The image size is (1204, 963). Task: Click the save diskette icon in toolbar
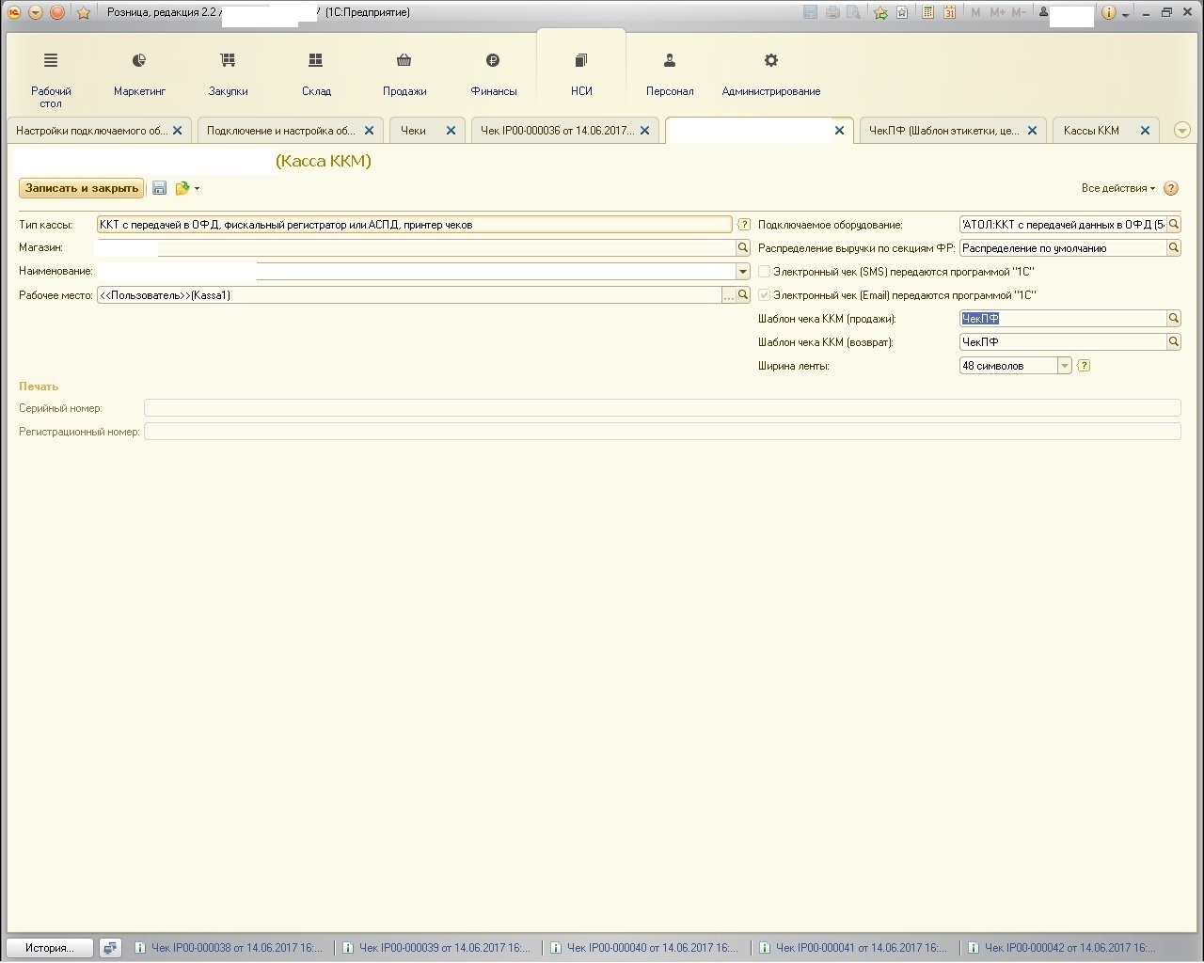[159, 188]
